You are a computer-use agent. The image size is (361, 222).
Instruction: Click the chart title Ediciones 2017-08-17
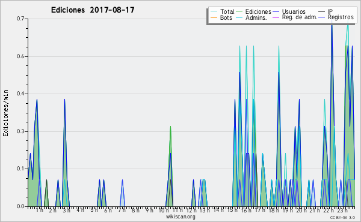point(93,10)
